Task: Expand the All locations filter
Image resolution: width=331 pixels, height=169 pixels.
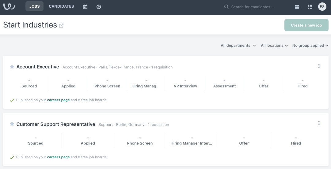Action: (x=274, y=46)
